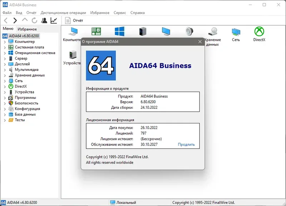Expand the Операционная система tree node

pos(5,53)
